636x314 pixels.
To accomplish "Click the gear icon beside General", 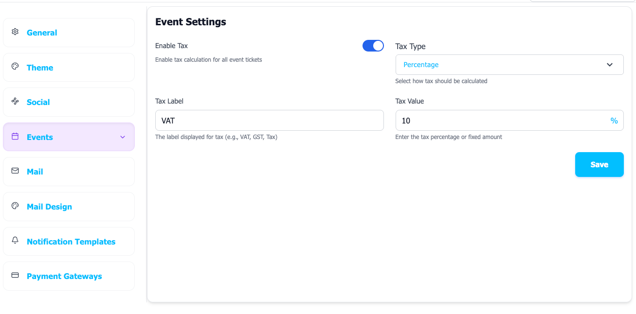I will click(x=15, y=32).
